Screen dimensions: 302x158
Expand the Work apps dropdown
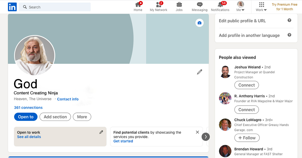coord(261,7)
